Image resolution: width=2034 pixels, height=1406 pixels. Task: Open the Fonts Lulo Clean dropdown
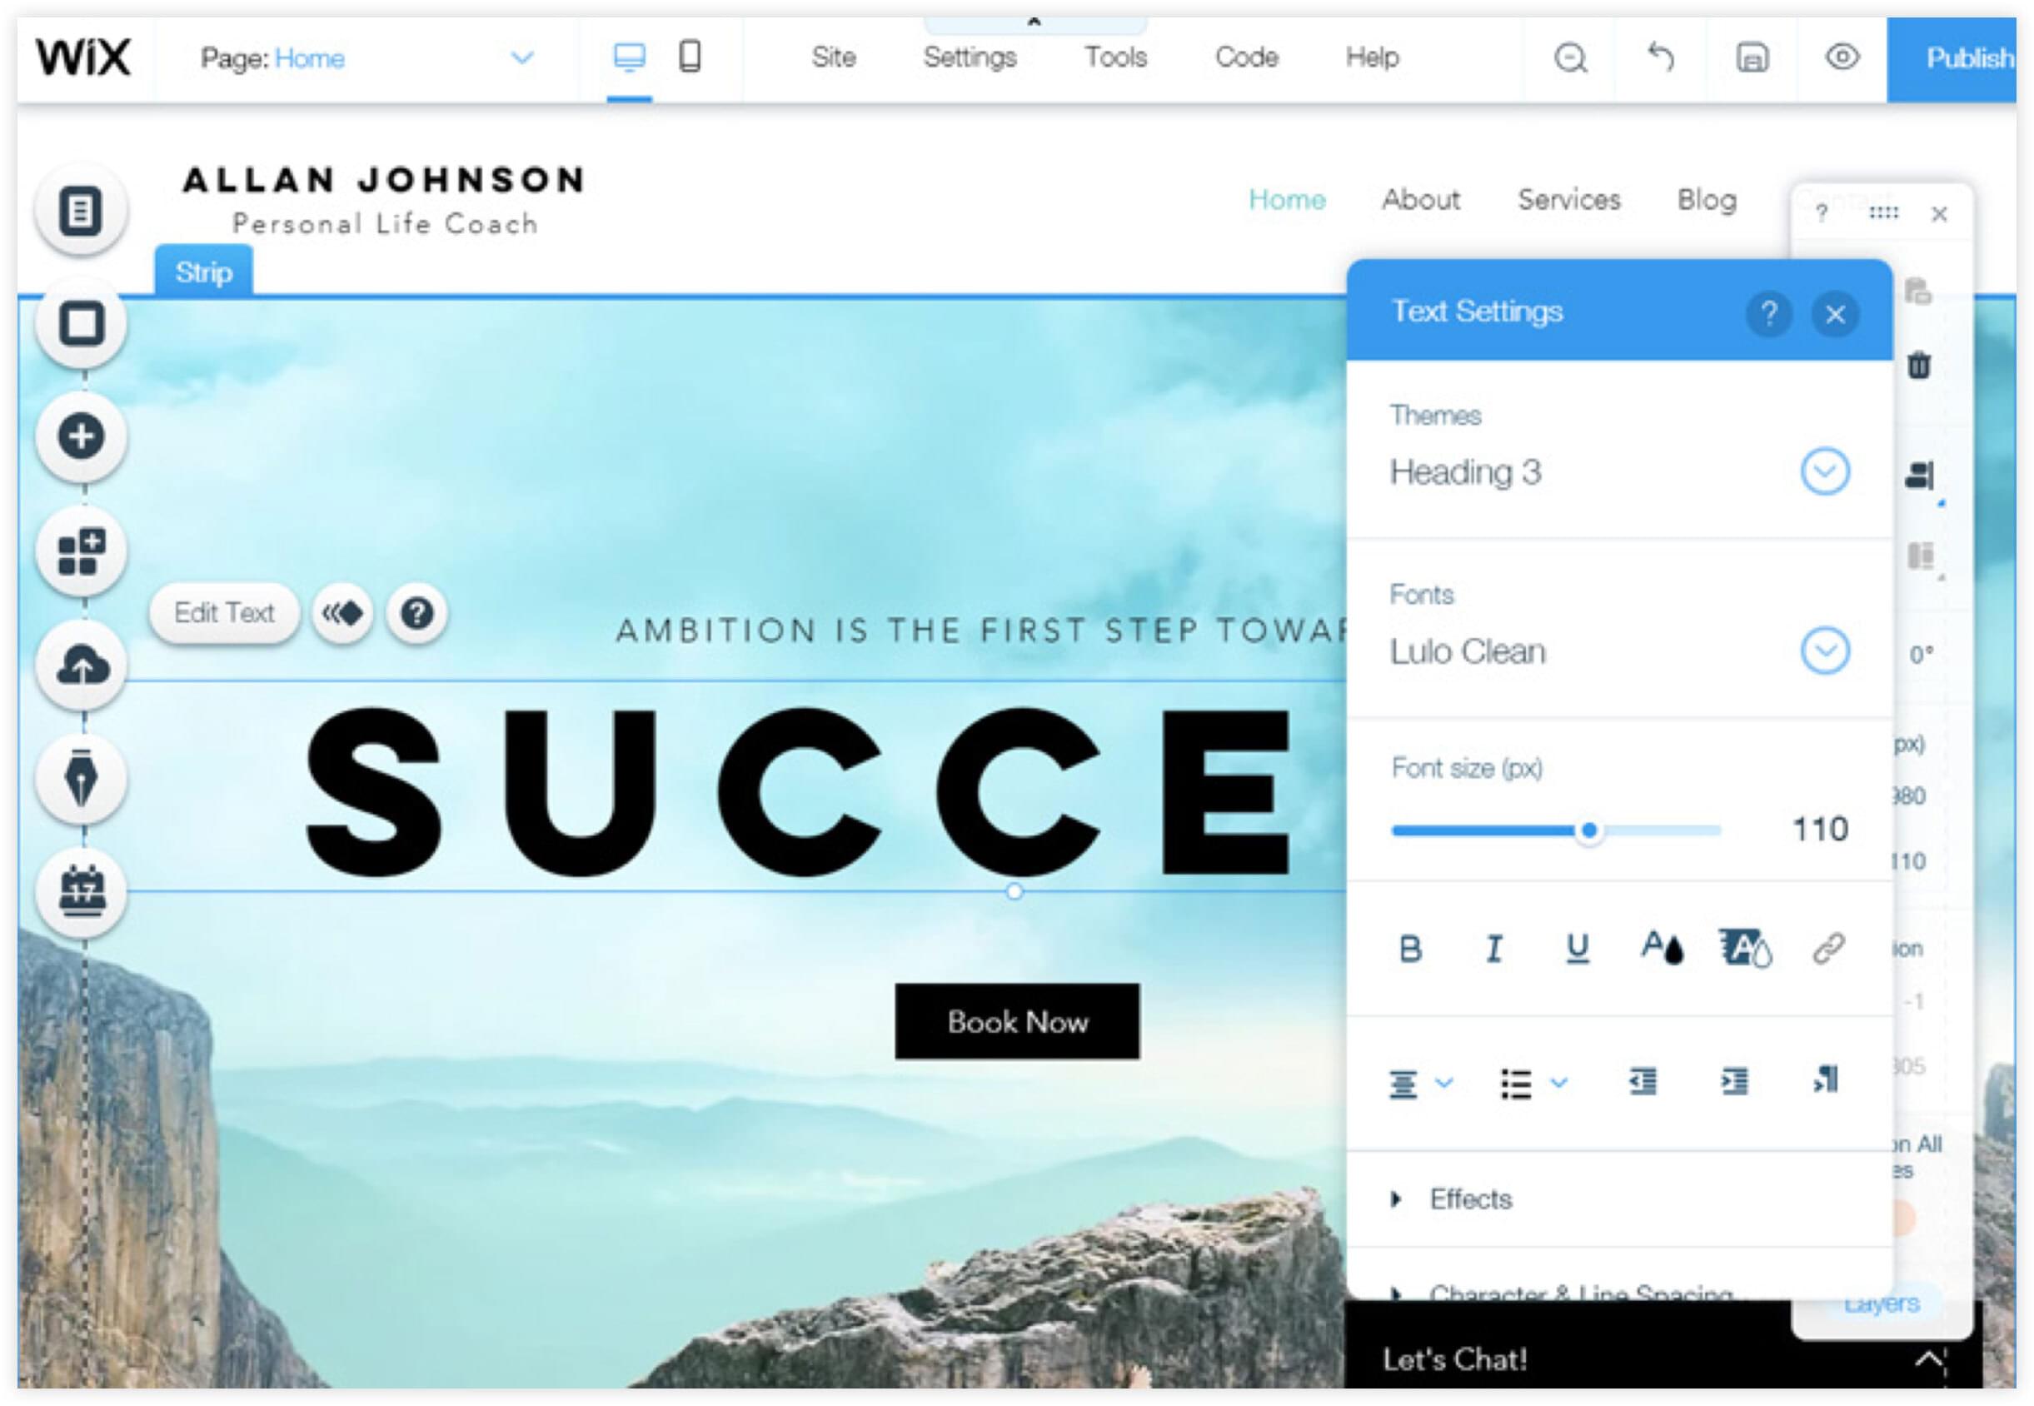tap(1823, 652)
